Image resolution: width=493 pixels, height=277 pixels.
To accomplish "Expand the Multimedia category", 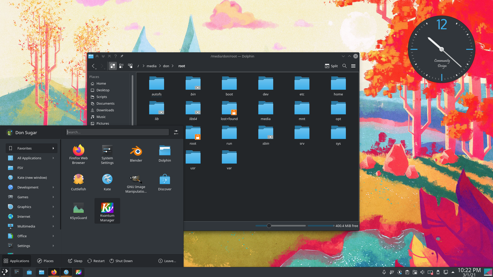I will [32, 226].
